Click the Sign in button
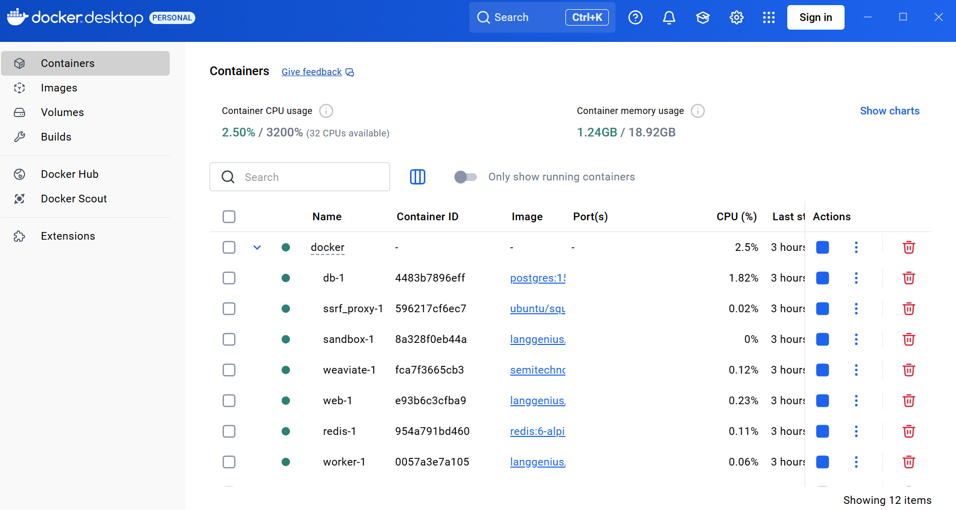 (816, 17)
